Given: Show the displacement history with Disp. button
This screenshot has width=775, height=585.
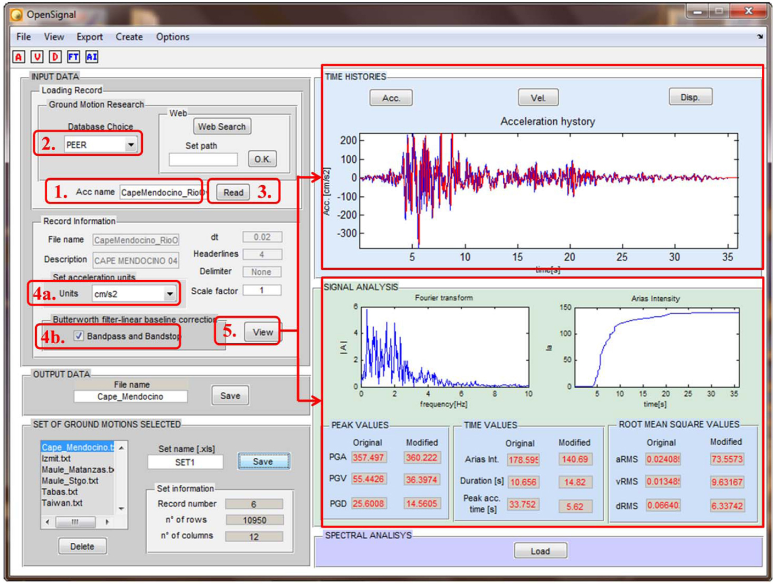Looking at the screenshot, I should pos(690,97).
